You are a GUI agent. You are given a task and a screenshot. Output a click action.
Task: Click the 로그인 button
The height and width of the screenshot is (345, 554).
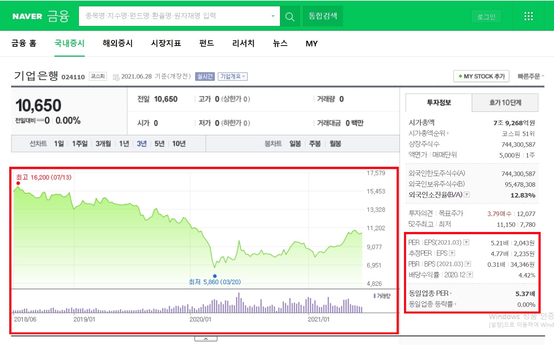tap(486, 16)
